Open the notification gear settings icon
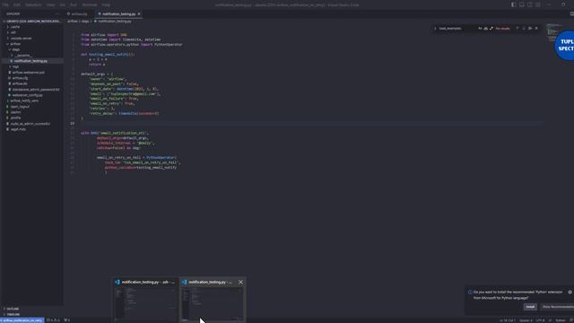The image size is (574, 323). coord(570,292)
